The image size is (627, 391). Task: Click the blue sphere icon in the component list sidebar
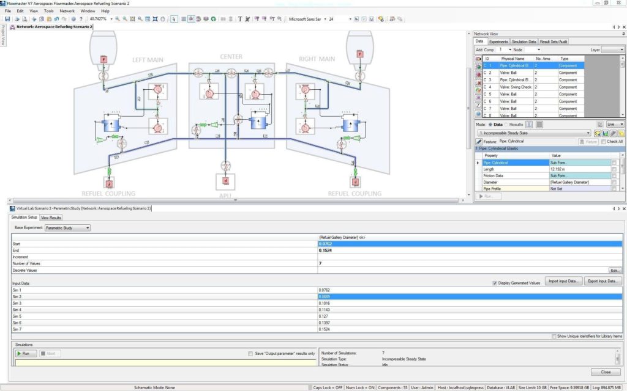pos(478,114)
